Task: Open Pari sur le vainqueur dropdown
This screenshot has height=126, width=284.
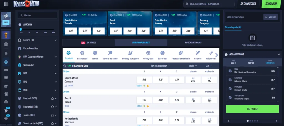Action: (160, 66)
